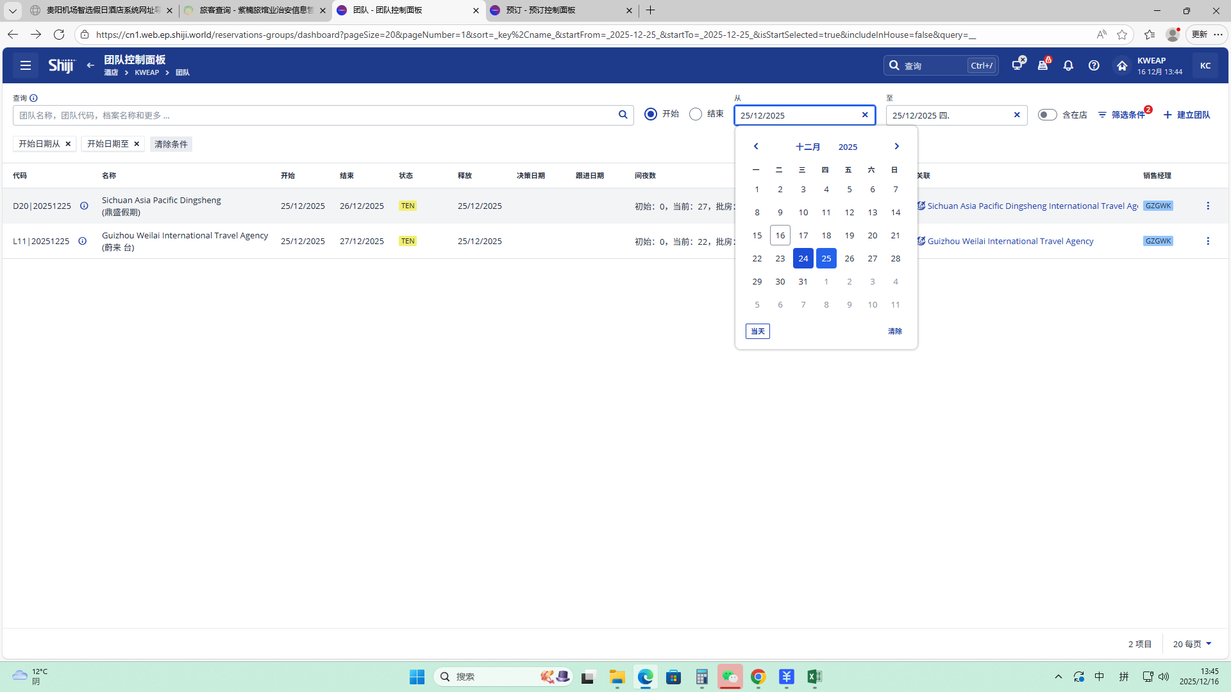
Task: Click the search magnifier in query field
Action: (x=623, y=115)
